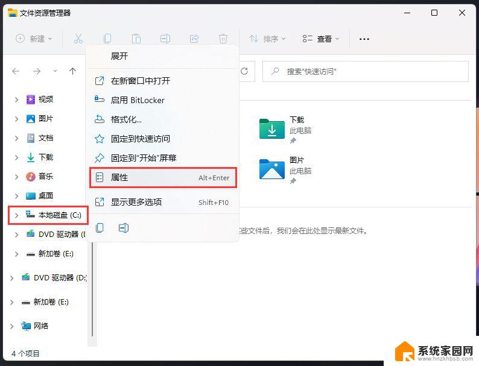Click the pin icon beside 固定到"开始"屏幕
The height and width of the screenshot is (366, 479).
pos(100,158)
